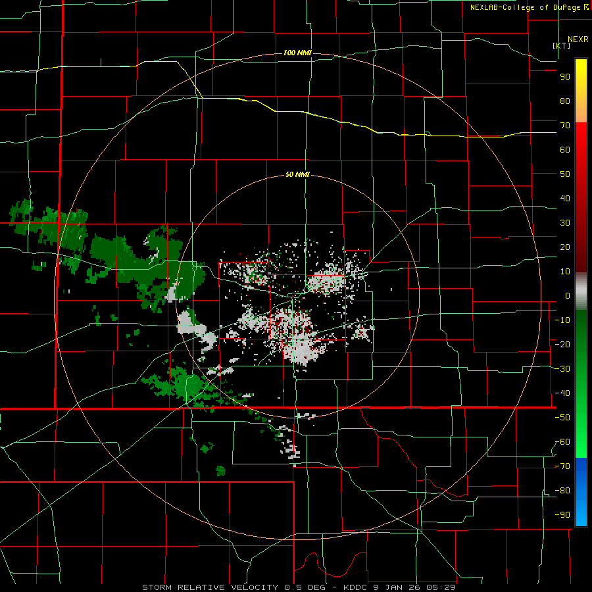Screen dimensions: 592x592
Task: Pick the light blue segment near -90
Action: point(581,514)
